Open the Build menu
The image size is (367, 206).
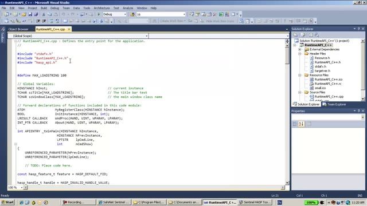44,8
